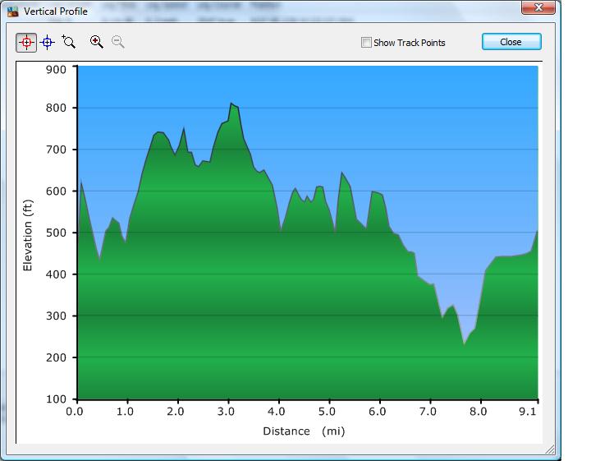Screen dimensions: 591x461
Task: Click the 4.0 distance axis value
Action: [276, 412]
